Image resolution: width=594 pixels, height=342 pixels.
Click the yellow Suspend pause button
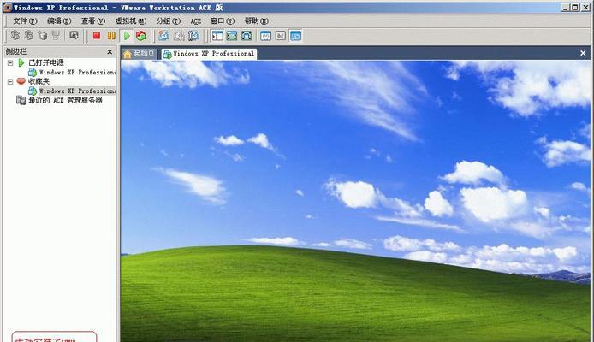[x=111, y=36]
